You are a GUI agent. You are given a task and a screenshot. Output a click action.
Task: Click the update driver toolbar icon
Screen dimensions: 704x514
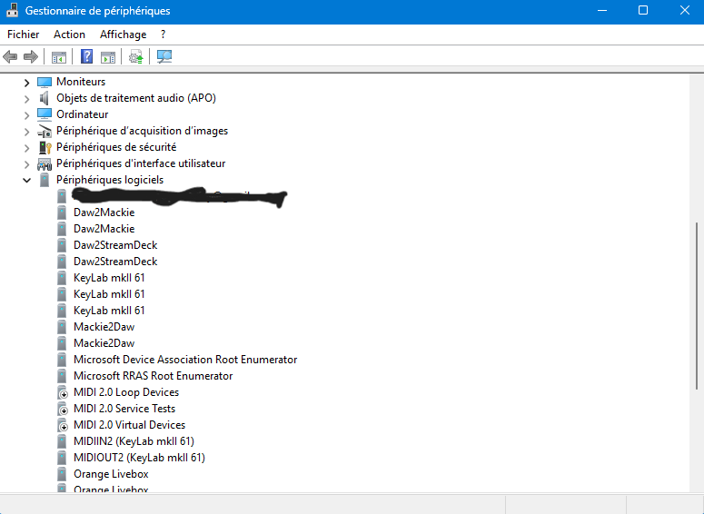click(x=136, y=57)
